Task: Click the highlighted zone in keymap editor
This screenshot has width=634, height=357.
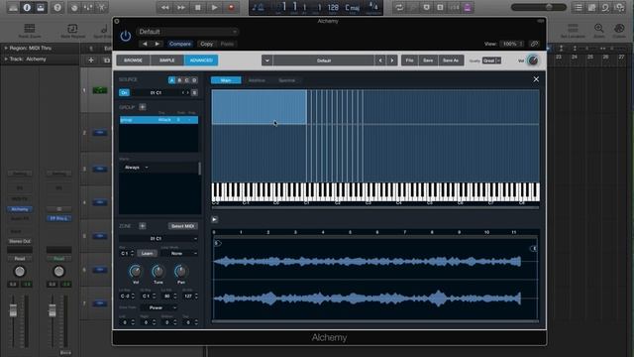Action: (260, 107)
